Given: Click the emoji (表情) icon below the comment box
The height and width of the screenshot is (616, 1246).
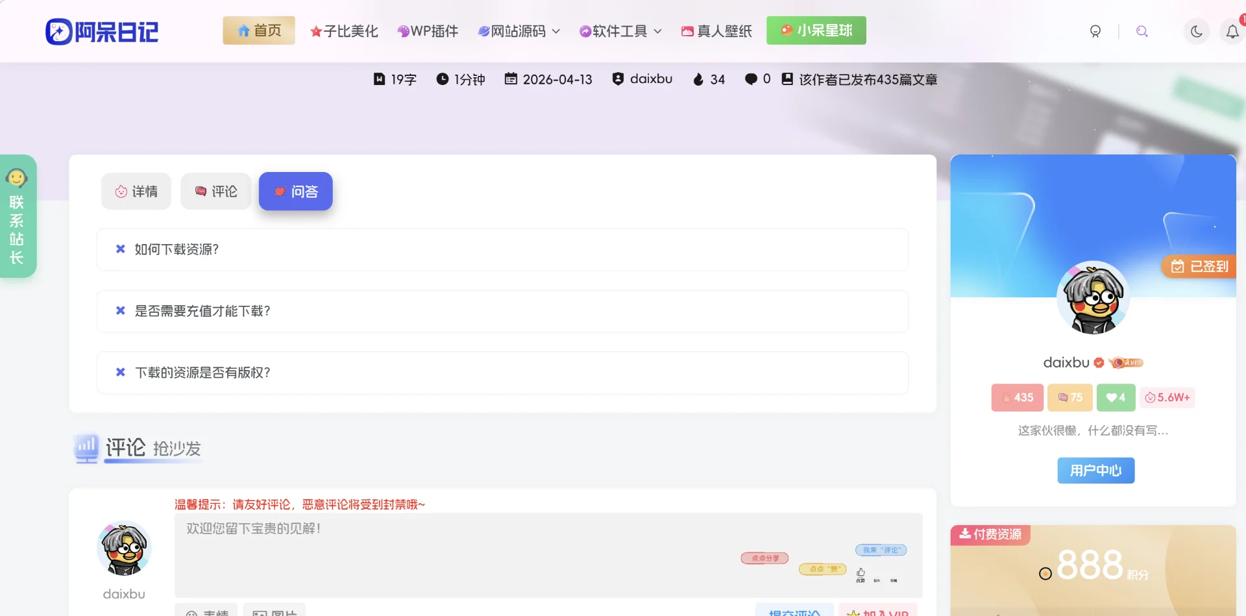Looking at the screenshot, I should 205,612.
